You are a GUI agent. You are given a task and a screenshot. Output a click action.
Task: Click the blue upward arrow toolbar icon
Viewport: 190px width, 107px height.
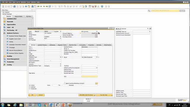pyautogui.click(x=26, y=7)
